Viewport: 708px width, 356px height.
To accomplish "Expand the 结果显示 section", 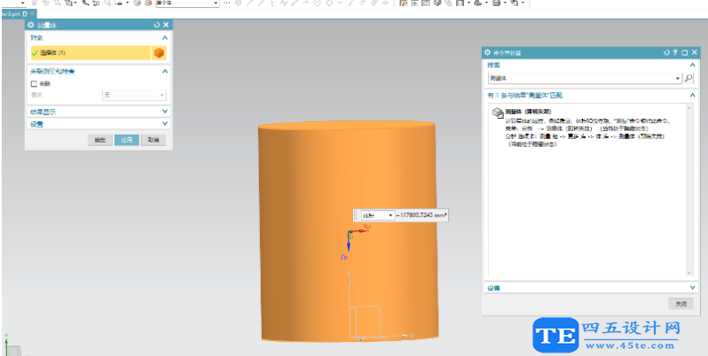I will (165, 112).
